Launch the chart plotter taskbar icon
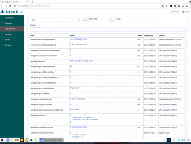Screen dimensions: 191x144 pos(27,140)
